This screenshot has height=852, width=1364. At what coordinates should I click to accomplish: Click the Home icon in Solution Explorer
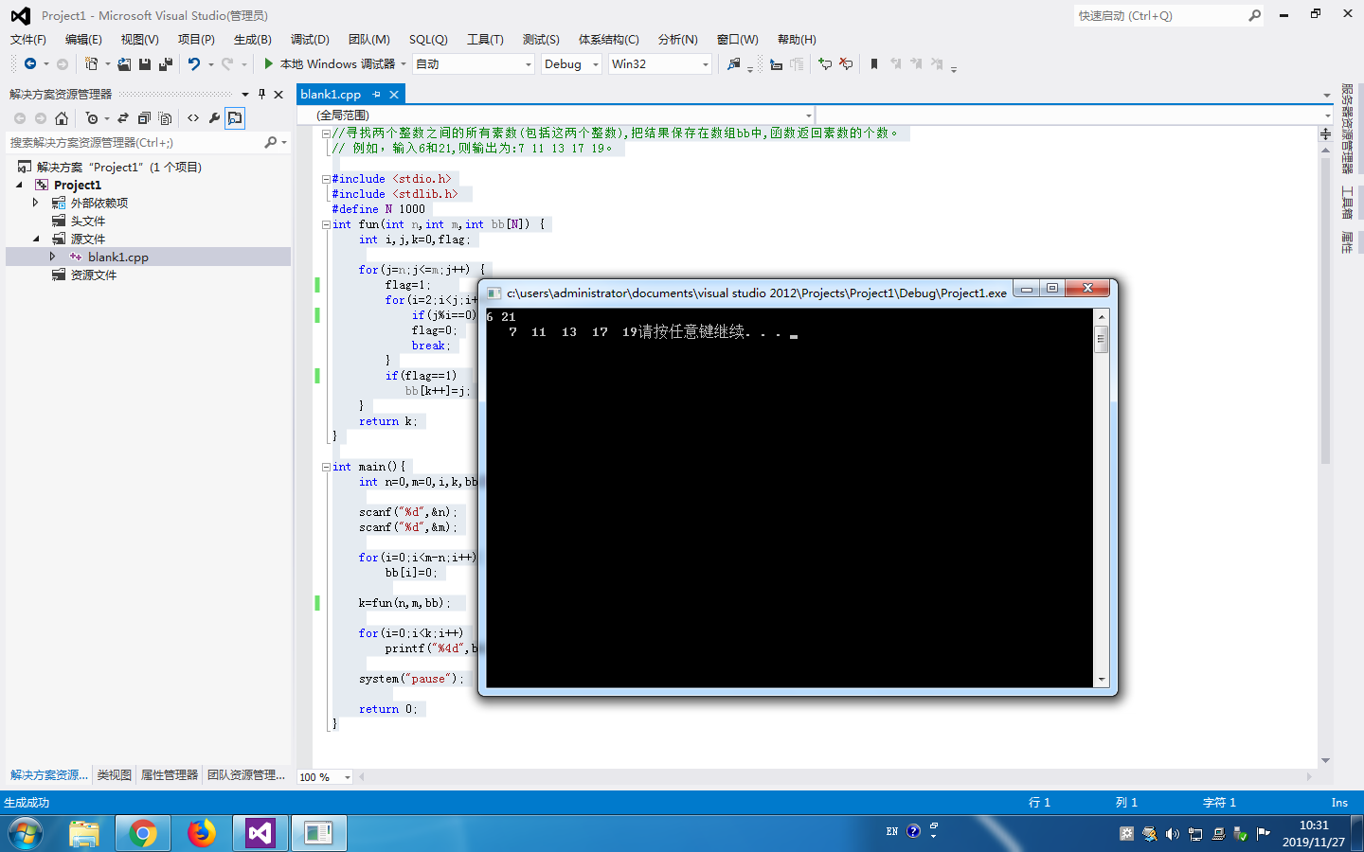tap(62, 118)
